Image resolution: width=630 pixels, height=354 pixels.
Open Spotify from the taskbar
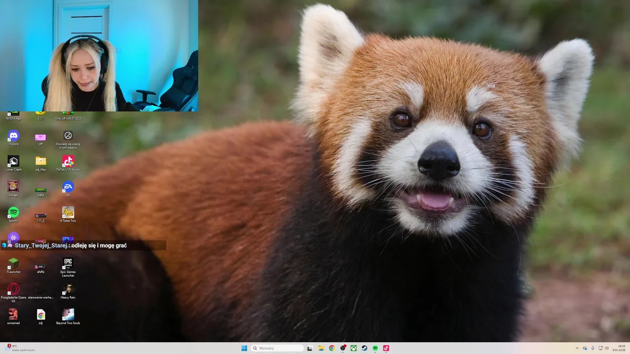375,348
